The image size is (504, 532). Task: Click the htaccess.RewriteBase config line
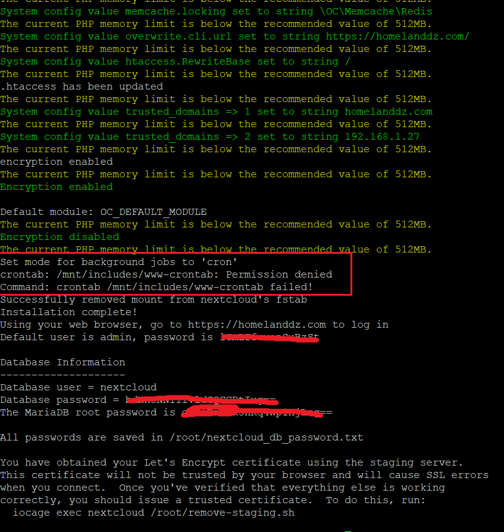pyautogui.click(x=176, y=62)
